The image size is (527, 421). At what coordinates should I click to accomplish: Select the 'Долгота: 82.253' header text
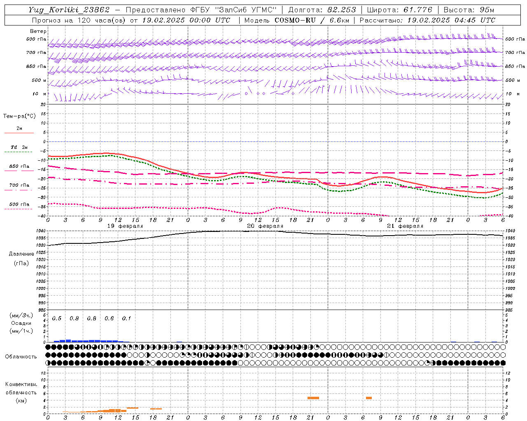(x=322, y=10)
